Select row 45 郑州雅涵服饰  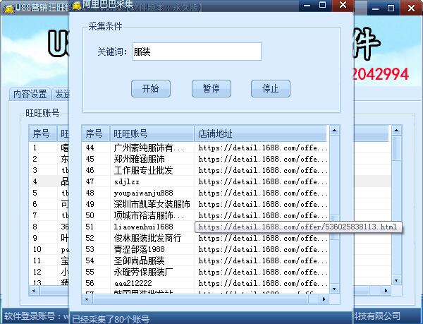click(205, 159)
